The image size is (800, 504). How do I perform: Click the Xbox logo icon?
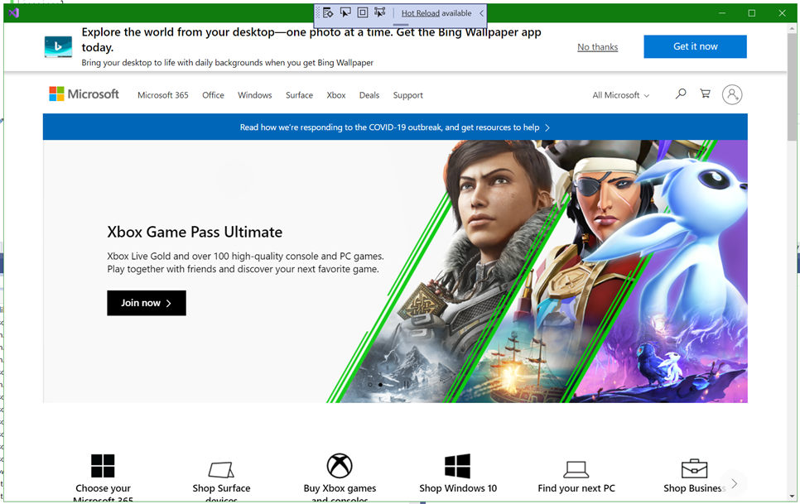[340, 466]
